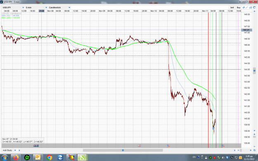Open Google Chrome from the taskbar
The image size is (258, 161).
pyautogui.click(x=49, y=158)
